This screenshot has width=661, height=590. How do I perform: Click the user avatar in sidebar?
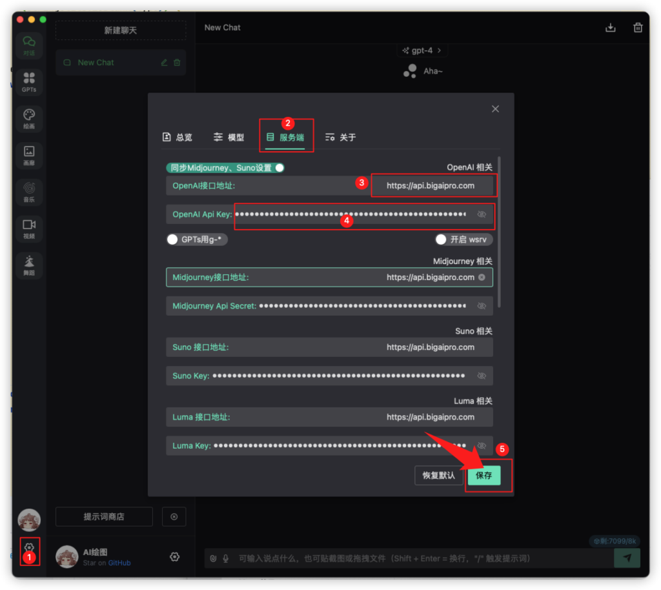coord(29,520)
